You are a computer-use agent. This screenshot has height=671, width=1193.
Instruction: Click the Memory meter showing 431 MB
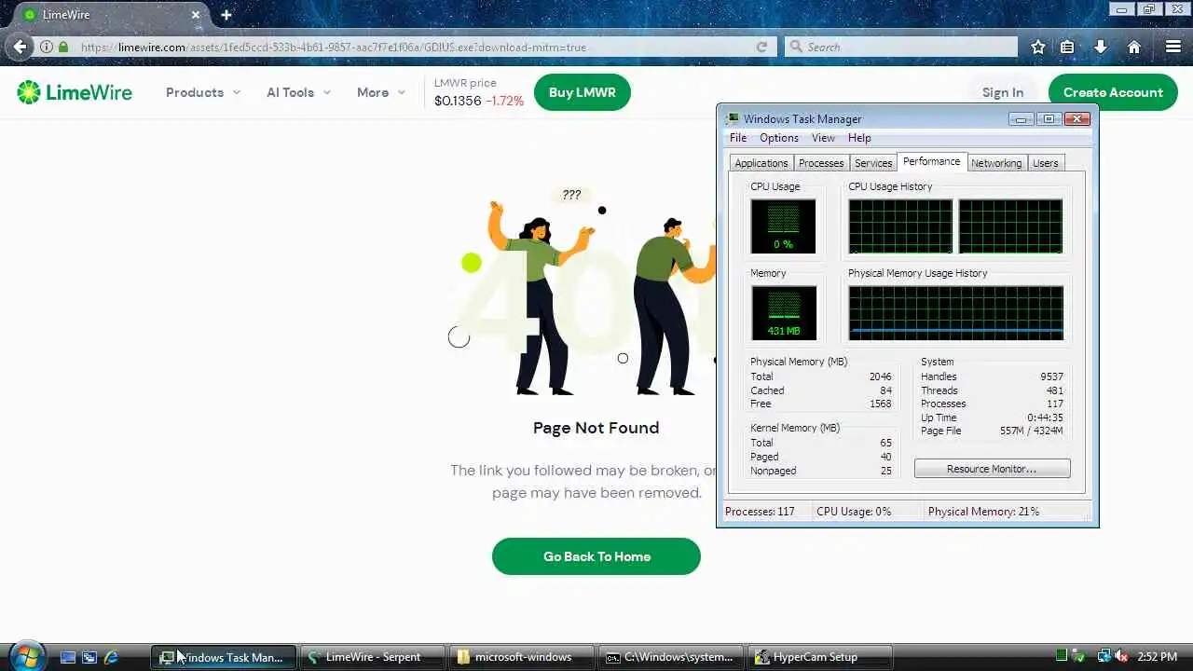pyautogui.click(x=783, y=312)
